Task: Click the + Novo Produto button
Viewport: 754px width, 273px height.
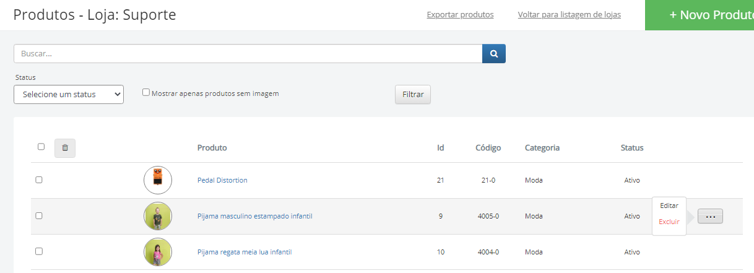Action: [x=700, y=15]
